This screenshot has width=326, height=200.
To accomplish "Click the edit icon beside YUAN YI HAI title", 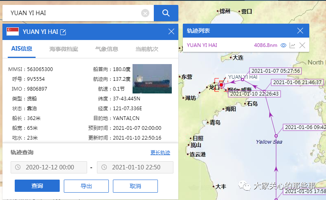I will (x=63, y=32).
